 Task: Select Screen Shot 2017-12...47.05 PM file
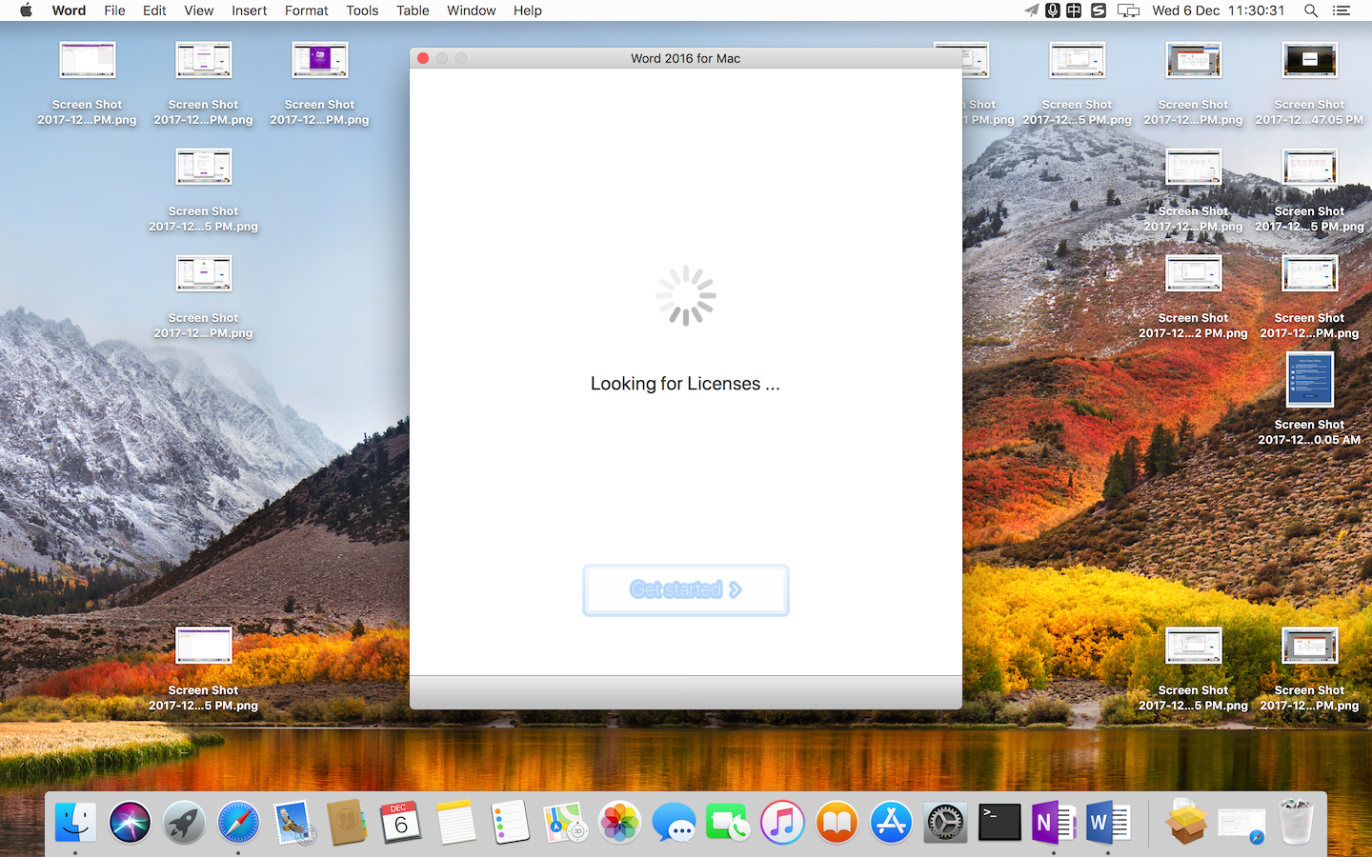click(x=1309, y=84)
